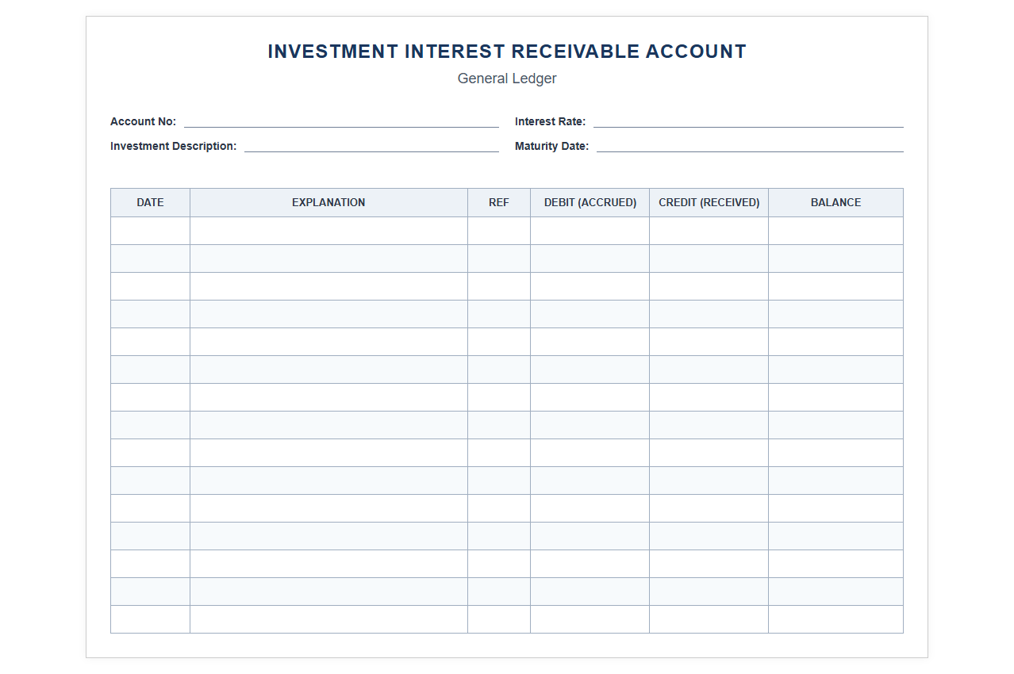Click the Investment Description input line
Screen dimensions: 1014x674
point(371,146)
